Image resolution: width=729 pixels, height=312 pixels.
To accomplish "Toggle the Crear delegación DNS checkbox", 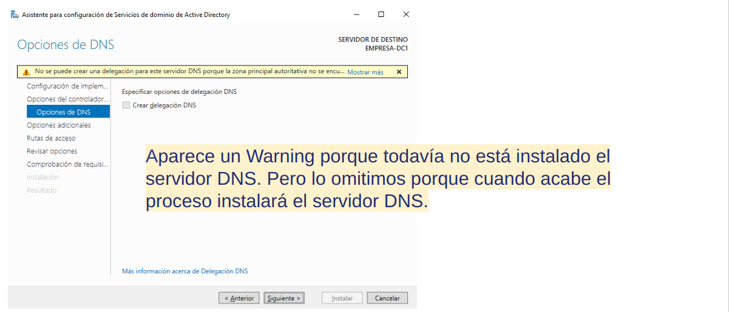I will click(x=126, y=105).
